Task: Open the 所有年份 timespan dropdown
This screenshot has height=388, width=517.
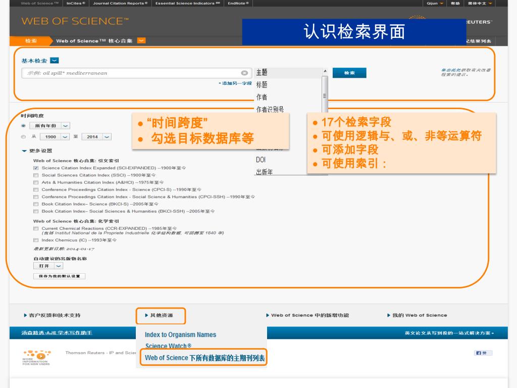Action: tap(66, 126)
